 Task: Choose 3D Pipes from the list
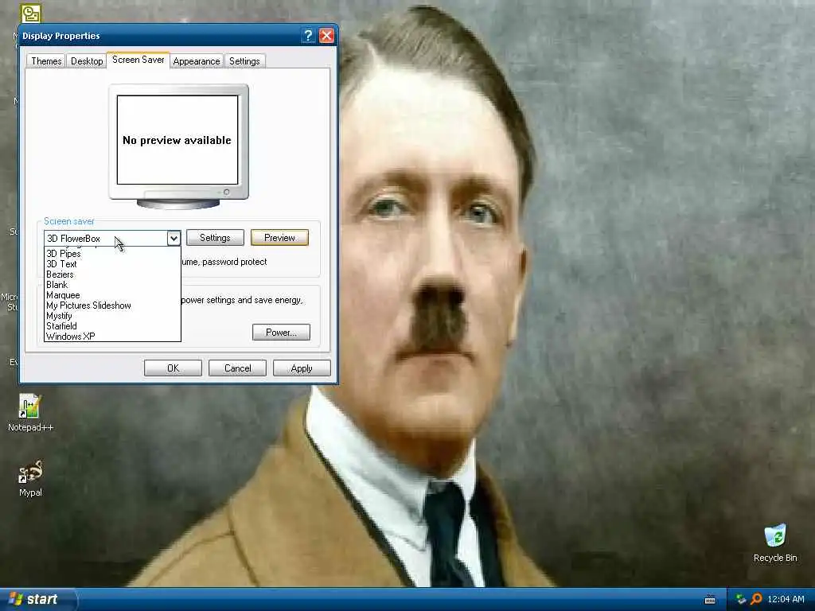click(113, 254)
